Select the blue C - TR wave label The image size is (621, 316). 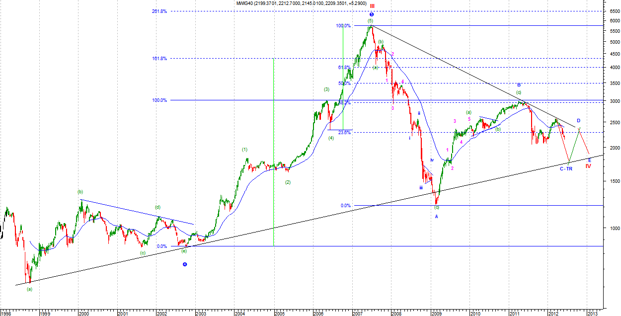(x=567, y=169)
